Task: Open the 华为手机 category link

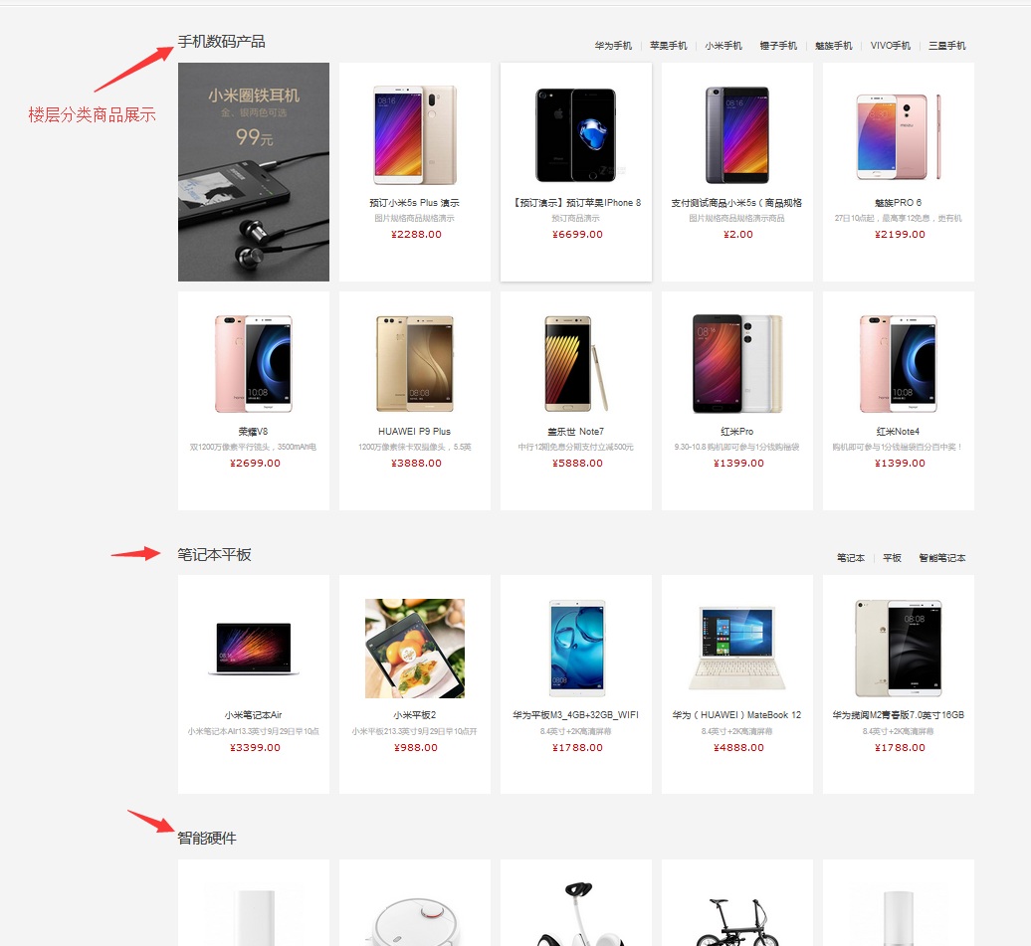Action: pos(613,46)
